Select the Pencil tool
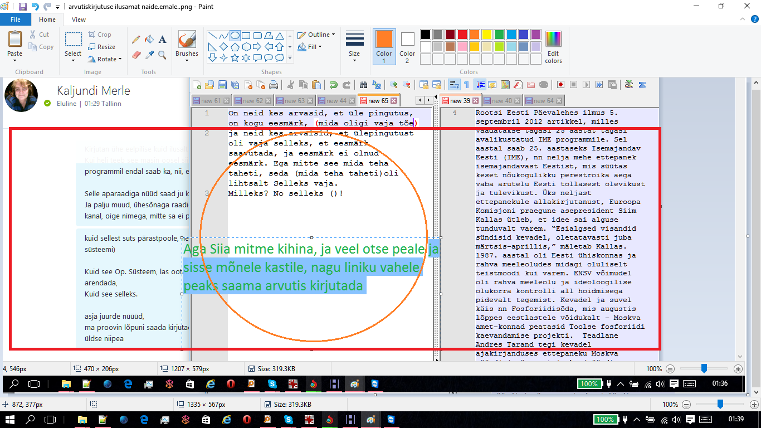Screen dimensions: 761x428 click(136, 40)
